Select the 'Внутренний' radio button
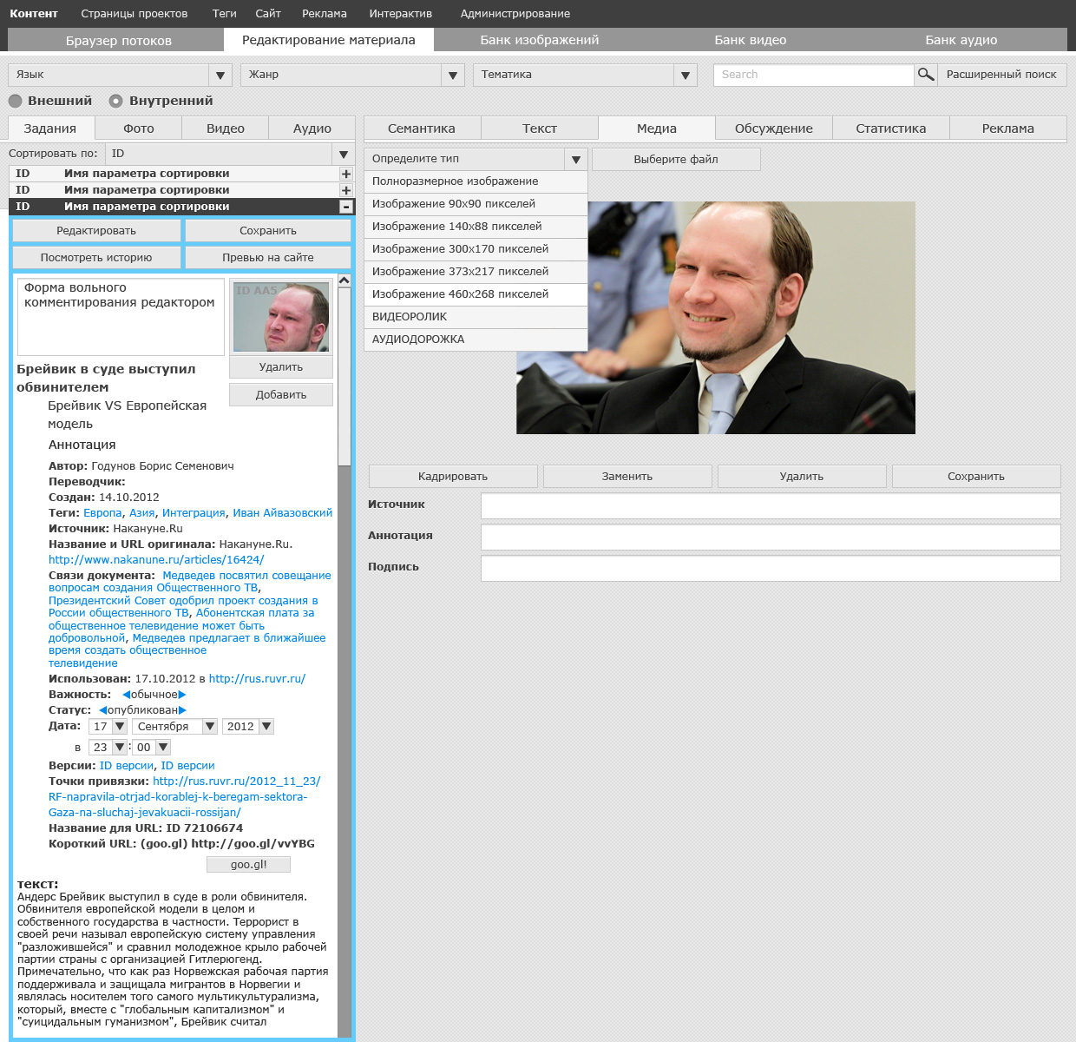This screenshot has width=1076, height=1042. [115, 101]
